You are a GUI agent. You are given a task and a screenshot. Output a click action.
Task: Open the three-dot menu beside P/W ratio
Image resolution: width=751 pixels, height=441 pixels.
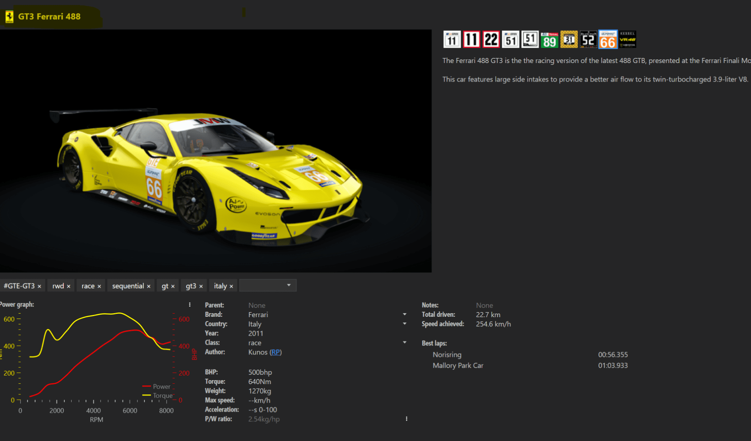point(406,419)
